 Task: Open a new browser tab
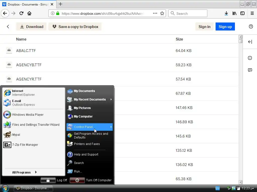(x=60, y=4)
